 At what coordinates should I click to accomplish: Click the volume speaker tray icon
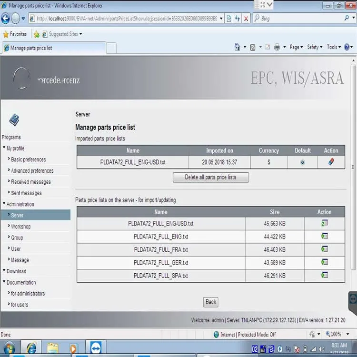[321, 349]
